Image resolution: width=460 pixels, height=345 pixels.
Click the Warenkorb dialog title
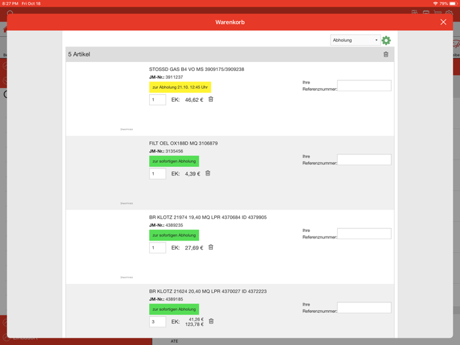(230, 22)
